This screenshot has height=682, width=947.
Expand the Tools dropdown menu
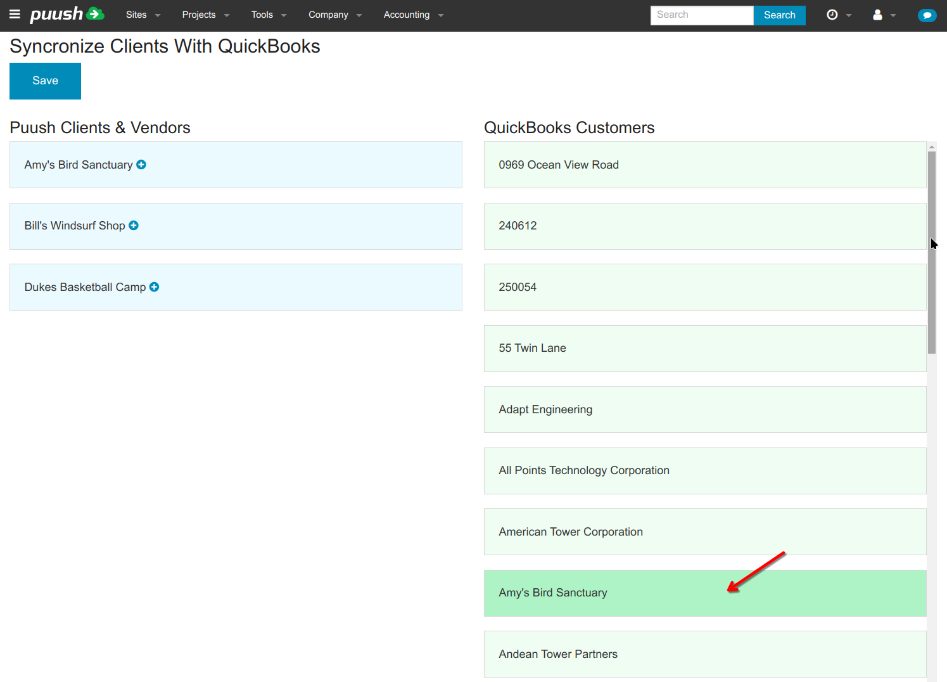[269, 15]
